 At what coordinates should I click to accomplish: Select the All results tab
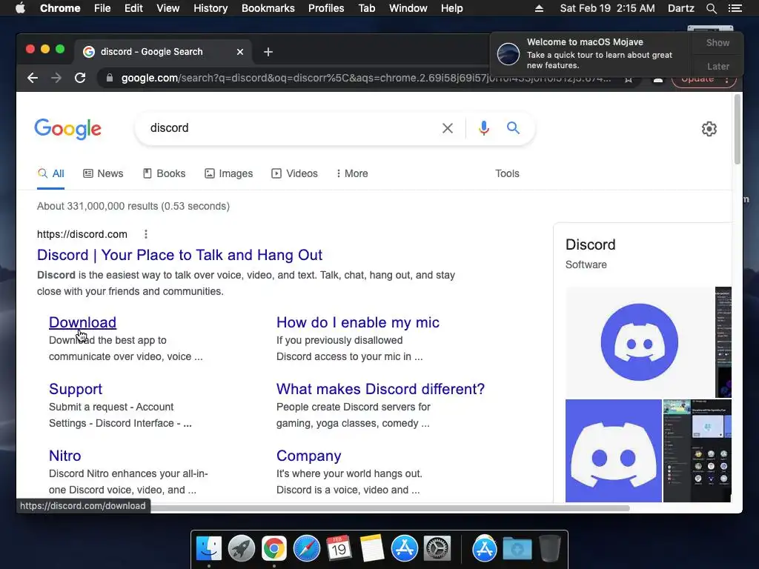[x=51, y=173]
